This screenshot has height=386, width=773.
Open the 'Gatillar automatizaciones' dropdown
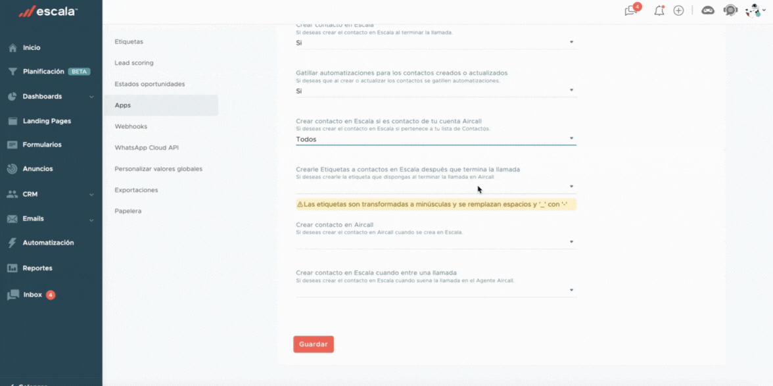436,91
